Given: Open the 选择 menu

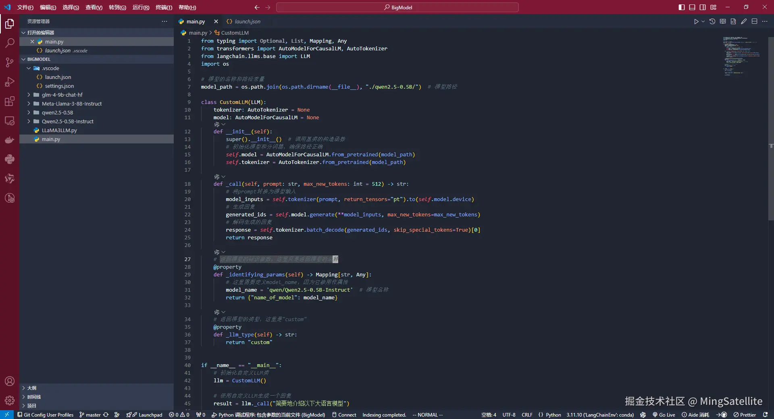Looking at the screenshot, I should (x=71, y=7).
